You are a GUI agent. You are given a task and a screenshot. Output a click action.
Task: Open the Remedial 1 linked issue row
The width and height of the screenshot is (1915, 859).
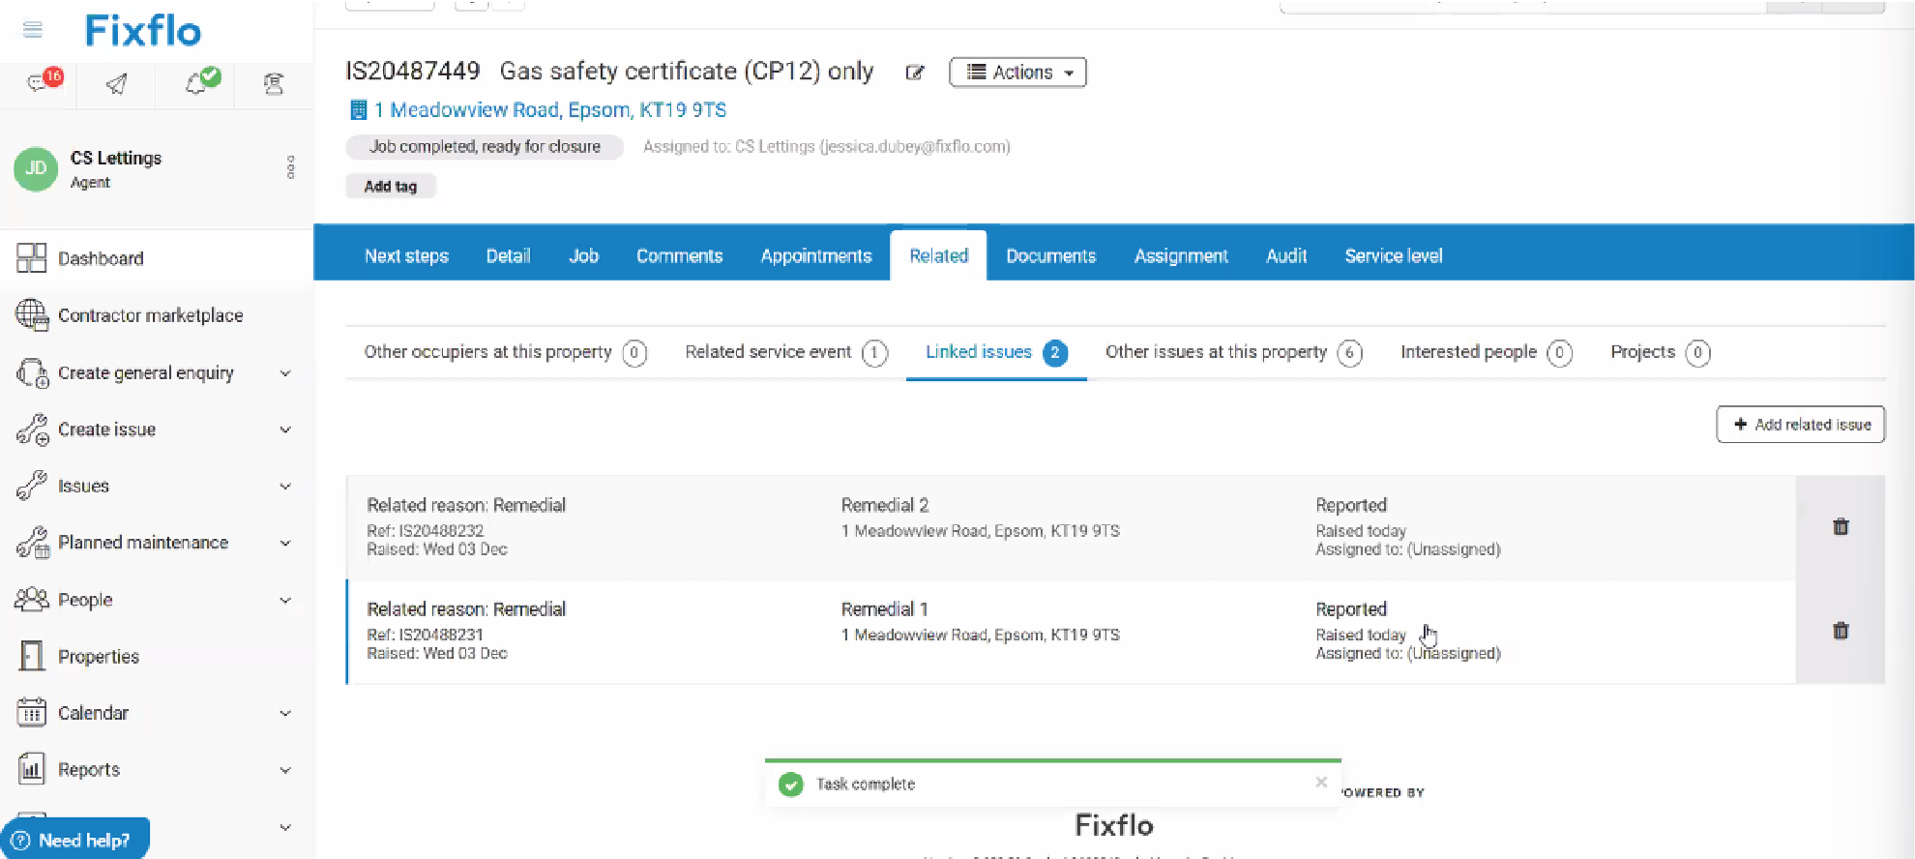(884, 609)
